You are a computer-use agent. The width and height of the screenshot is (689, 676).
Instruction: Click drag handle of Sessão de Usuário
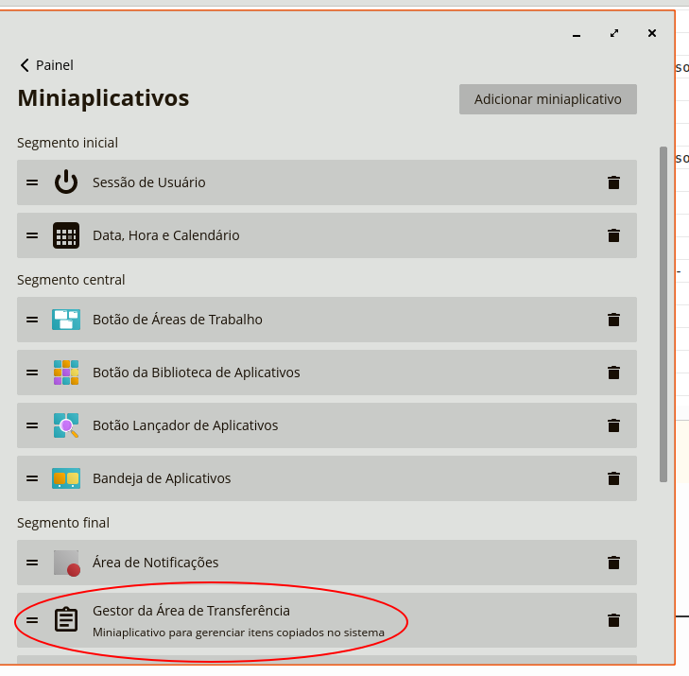tap(32, 182)
